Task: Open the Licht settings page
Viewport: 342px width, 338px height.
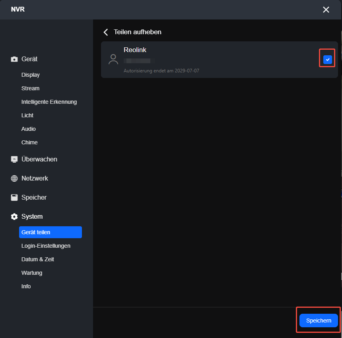Action: (27, 115)
